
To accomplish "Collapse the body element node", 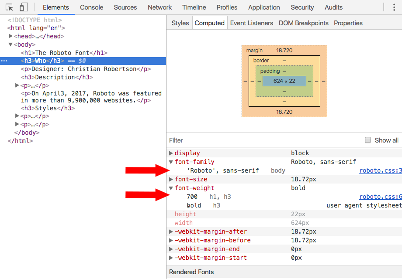I will coord(10,44).
